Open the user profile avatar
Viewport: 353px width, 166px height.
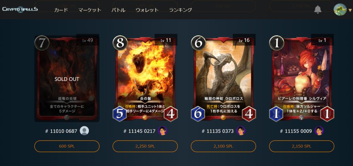[340, 10]
